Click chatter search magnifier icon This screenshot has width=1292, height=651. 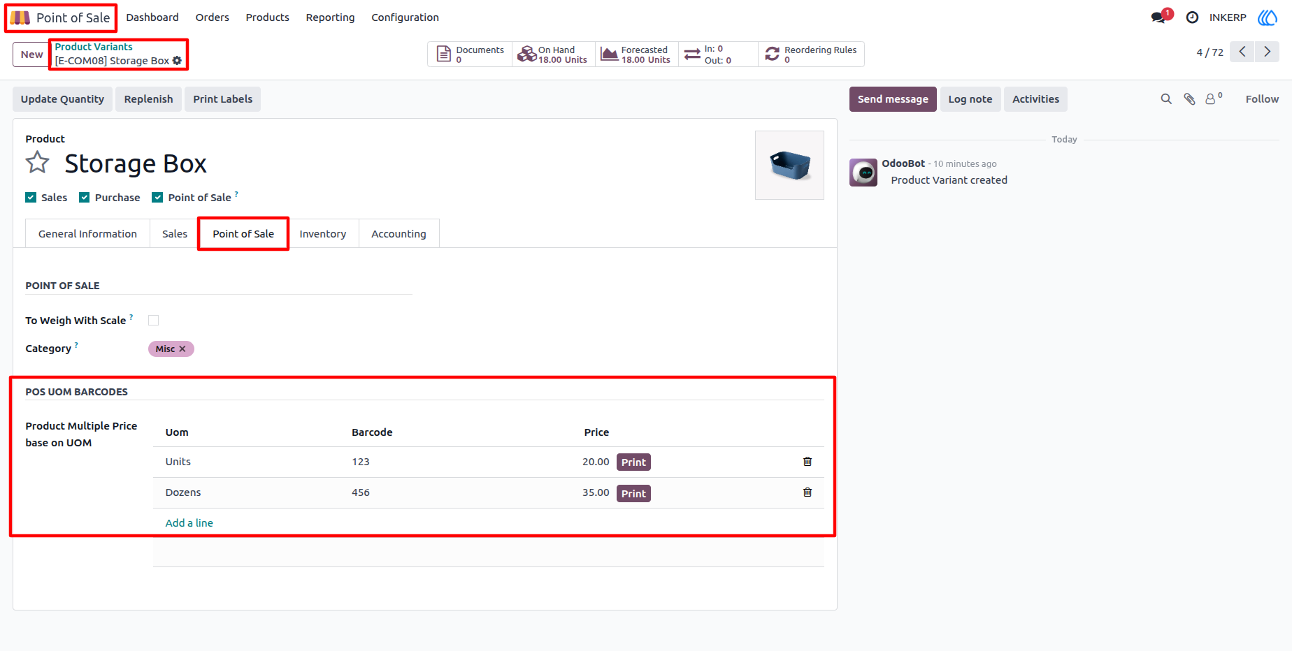coord(1166,99)
